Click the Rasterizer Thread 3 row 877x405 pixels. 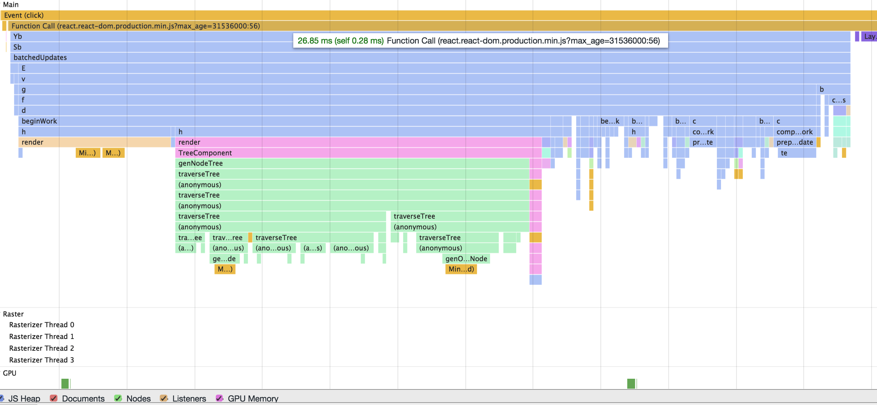(x=41, y=360)
